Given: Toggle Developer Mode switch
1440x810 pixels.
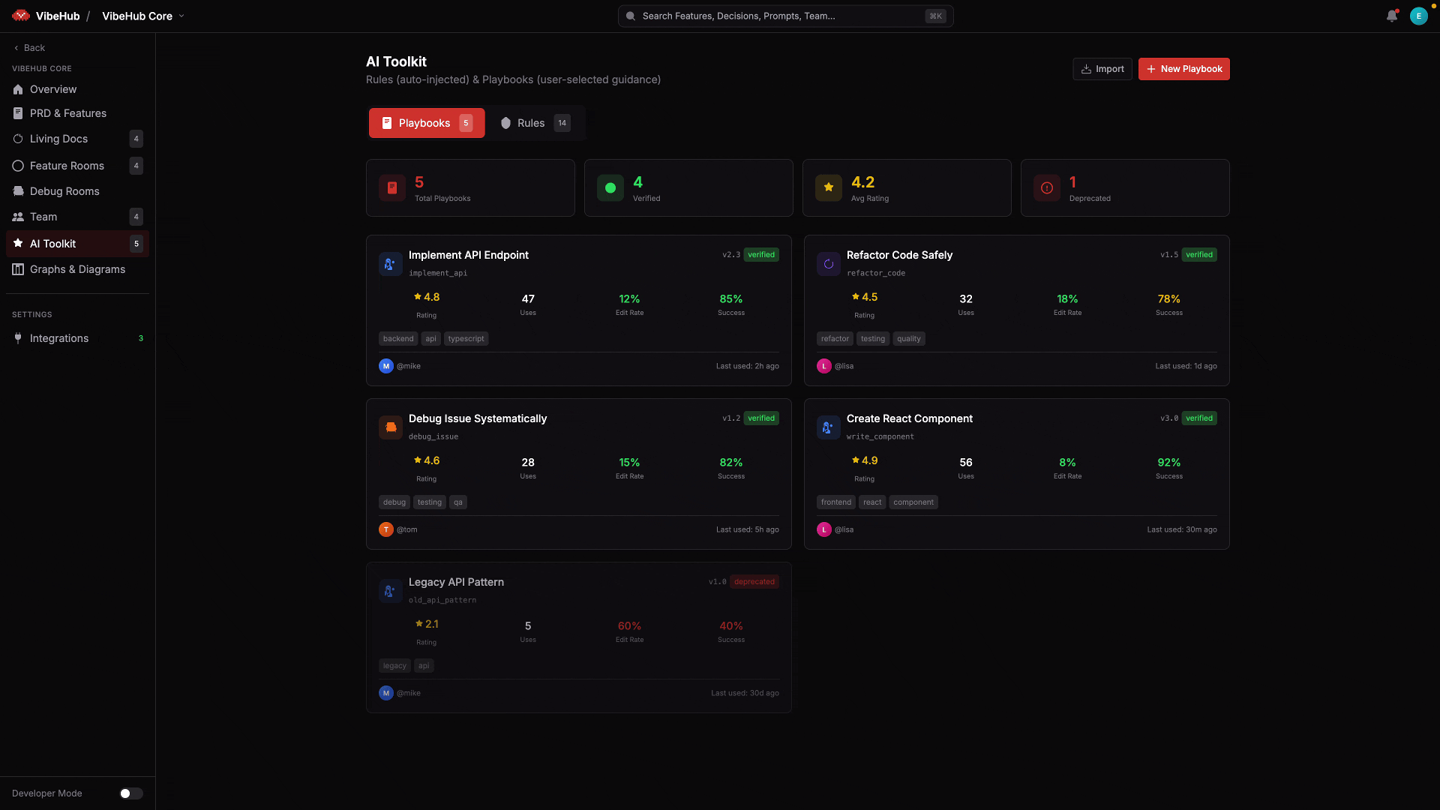Looking at the screenshot, I should tap(130, 793).
